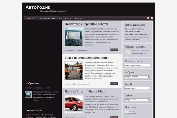177x118 pixels.
Task: Click the Контроль widget heading
Action: (130, 107)
